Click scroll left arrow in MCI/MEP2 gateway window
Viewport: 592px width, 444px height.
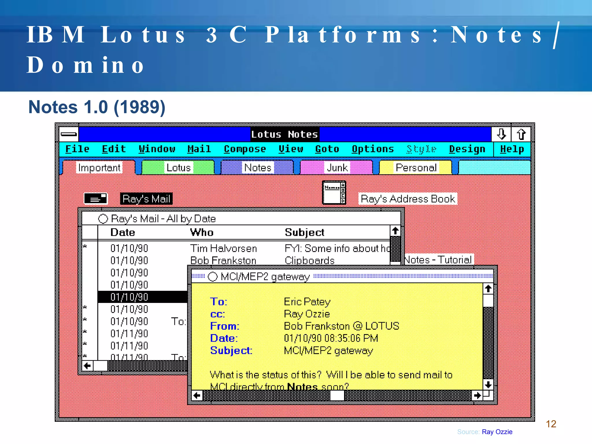click(x=197, y=395)
